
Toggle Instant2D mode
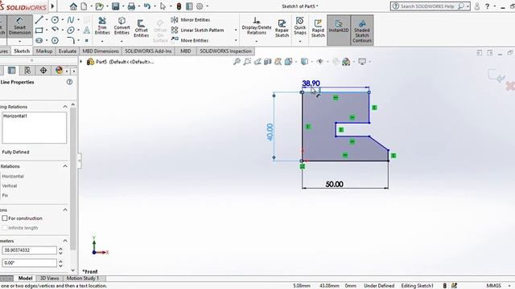339,30
